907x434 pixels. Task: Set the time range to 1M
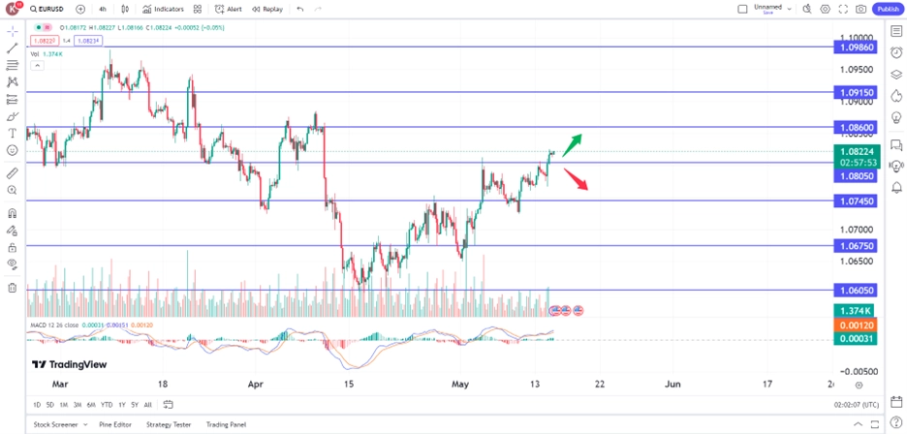pos(64,405)
